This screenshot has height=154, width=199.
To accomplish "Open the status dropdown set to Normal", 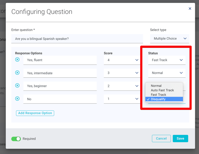I will [x=167, y=73].
